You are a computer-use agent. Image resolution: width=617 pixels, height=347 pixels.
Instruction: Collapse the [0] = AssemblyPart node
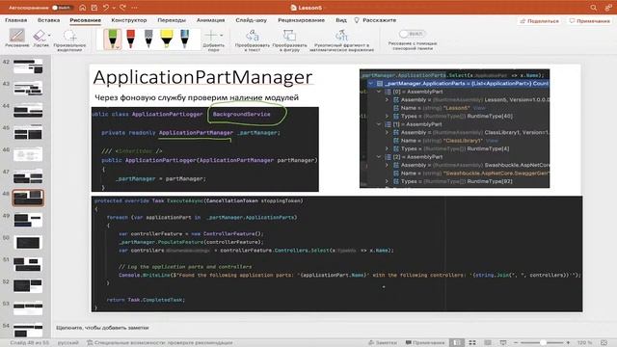(x=379, y=92)
